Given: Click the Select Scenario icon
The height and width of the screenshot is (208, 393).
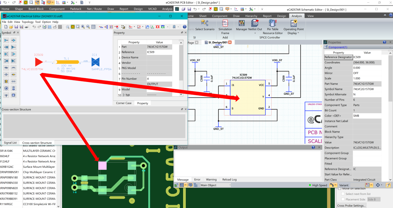Looking at the screenshot, I should [x=205, y=23].
